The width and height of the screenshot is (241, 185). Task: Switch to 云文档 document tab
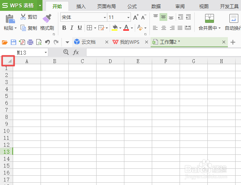pyautogui.click(x=88, y=42)
